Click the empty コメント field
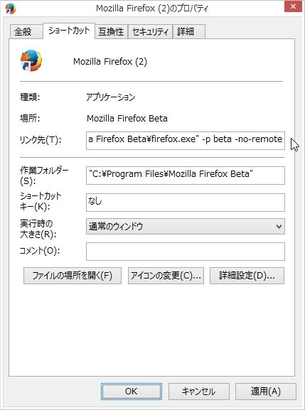Screen dimensions: 305x410 click(185, 252)
